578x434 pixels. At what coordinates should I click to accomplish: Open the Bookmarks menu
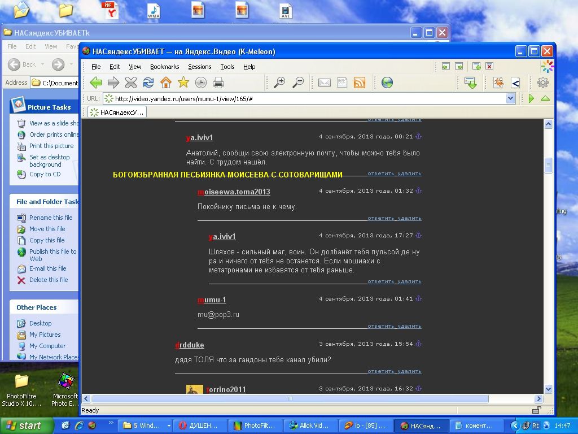pos(164,67)
